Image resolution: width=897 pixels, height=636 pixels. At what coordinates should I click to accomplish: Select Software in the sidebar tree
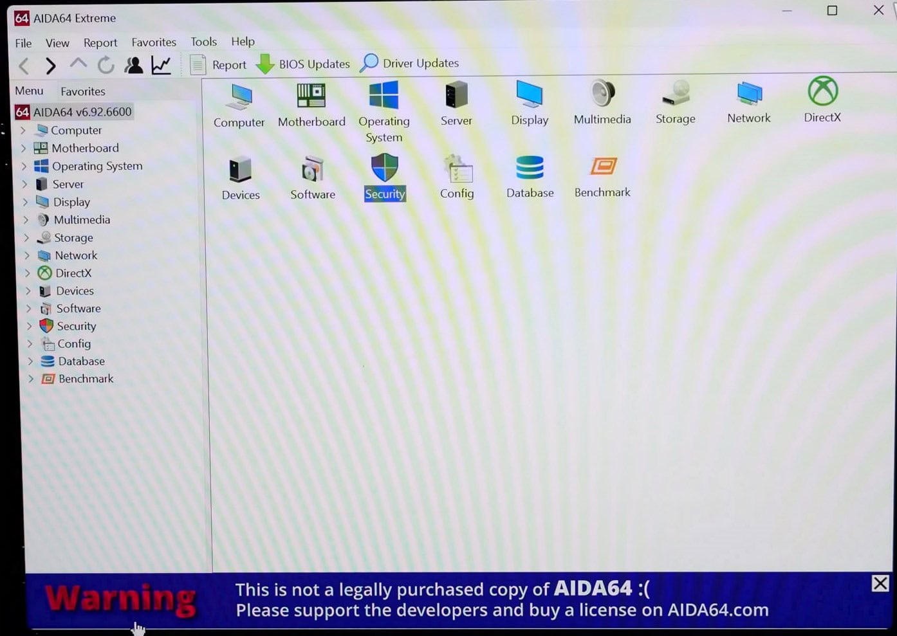pos(79,309)
